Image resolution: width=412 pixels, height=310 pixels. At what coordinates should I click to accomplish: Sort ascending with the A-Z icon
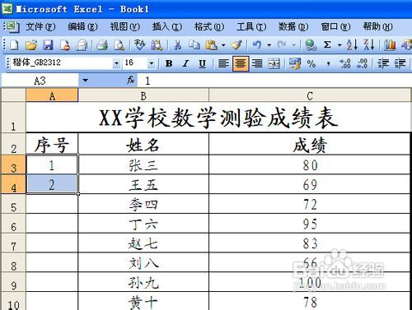click(x=352, y=45)
